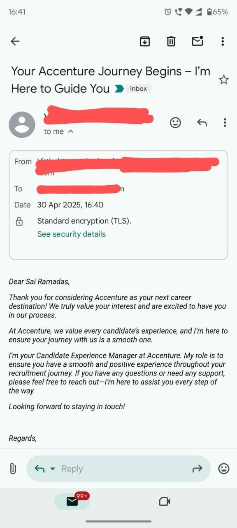This screenshot has width=237, height=528.
Task: Star this email
Action: pos(223,80)
